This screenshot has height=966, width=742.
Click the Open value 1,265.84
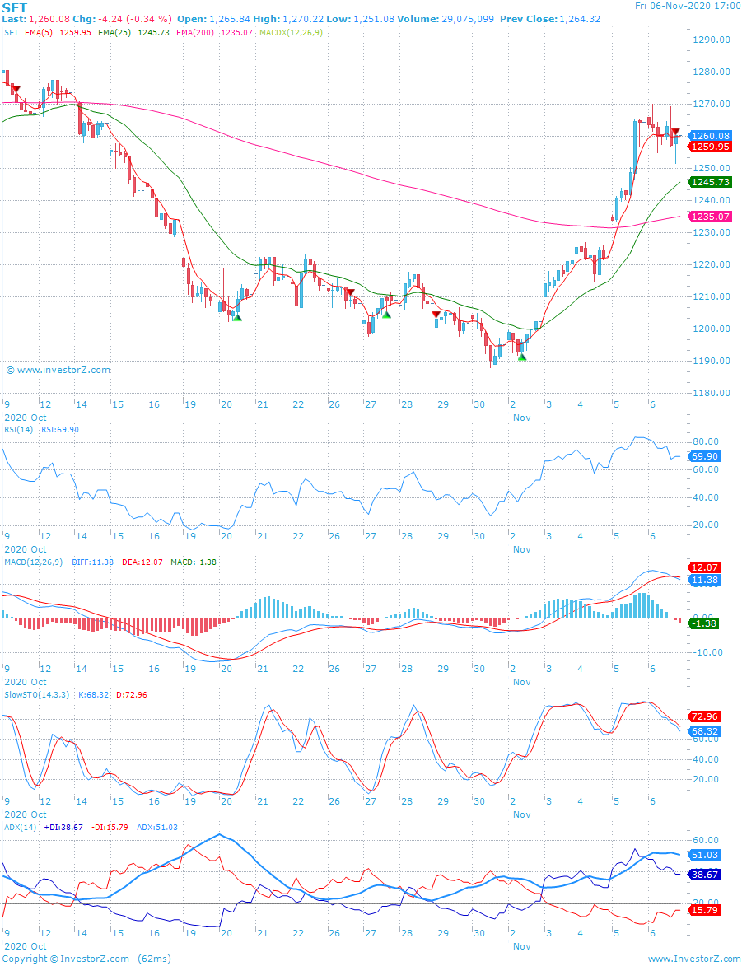point(230,19)
